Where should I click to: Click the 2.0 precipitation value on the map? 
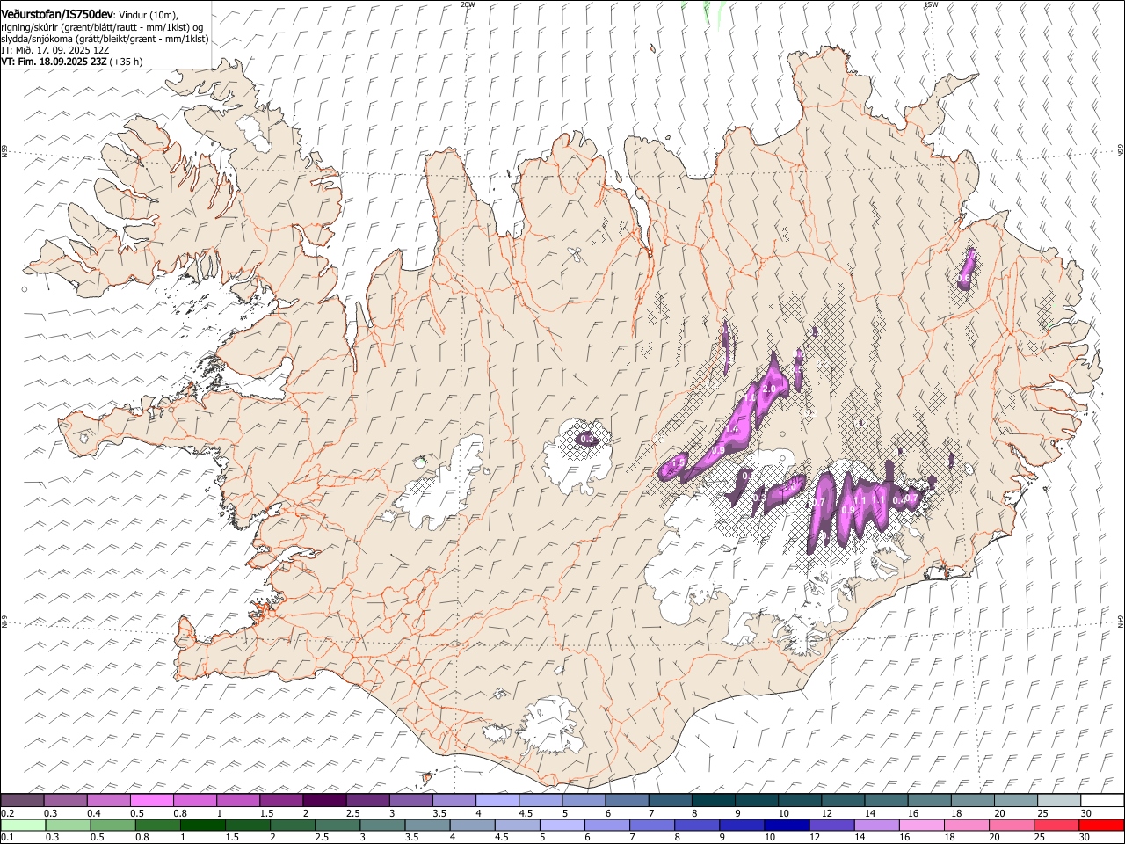[768, 389]
